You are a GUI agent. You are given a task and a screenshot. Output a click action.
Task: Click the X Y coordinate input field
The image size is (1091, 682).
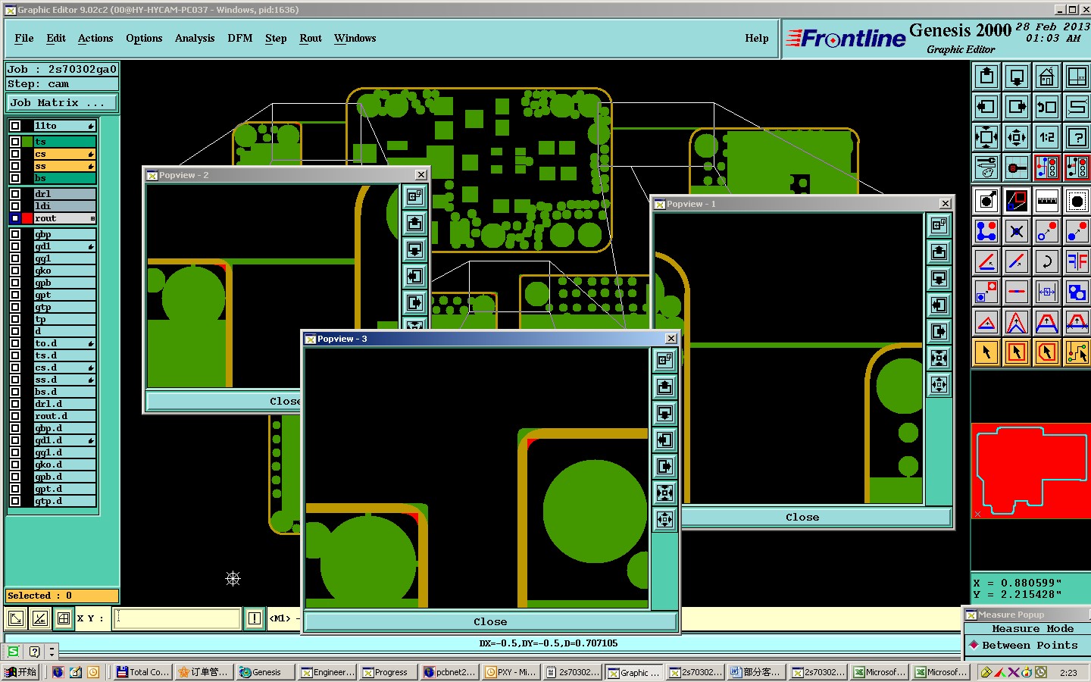click(x=177, y=618)
